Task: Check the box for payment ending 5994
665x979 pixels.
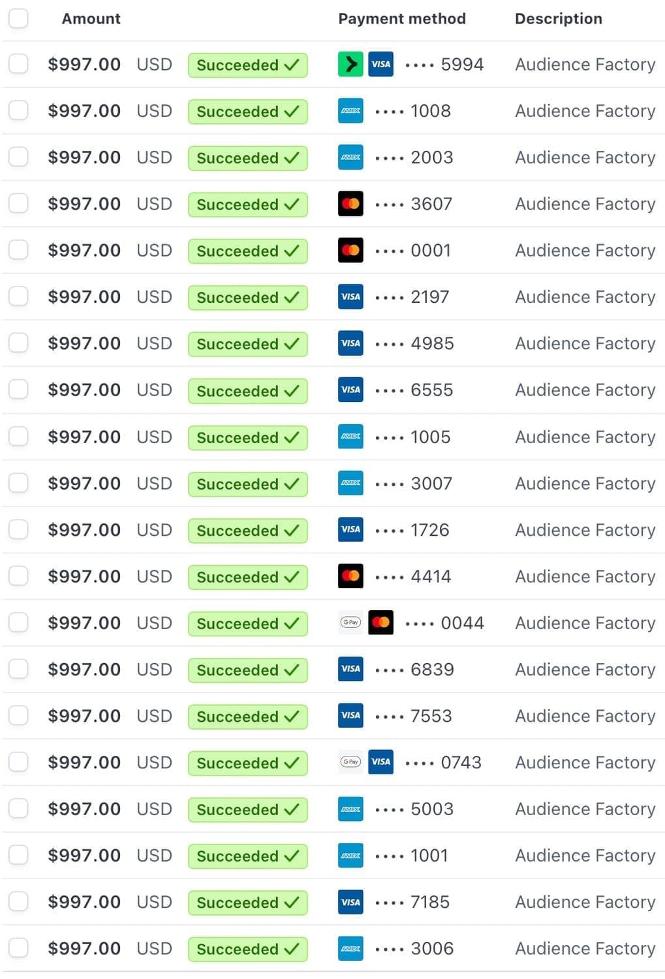Action: click(x=18, y=64)
